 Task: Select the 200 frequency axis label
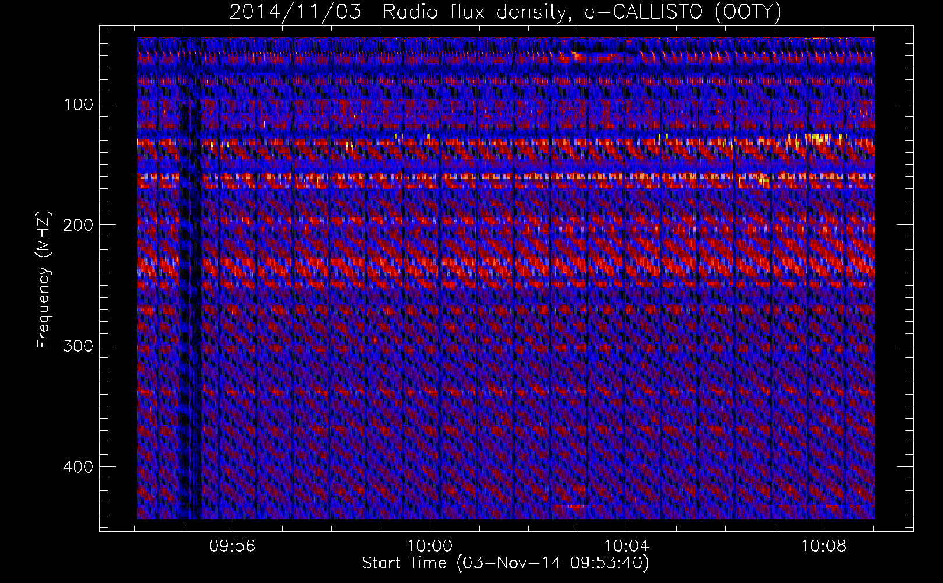[x=79, y=225]
